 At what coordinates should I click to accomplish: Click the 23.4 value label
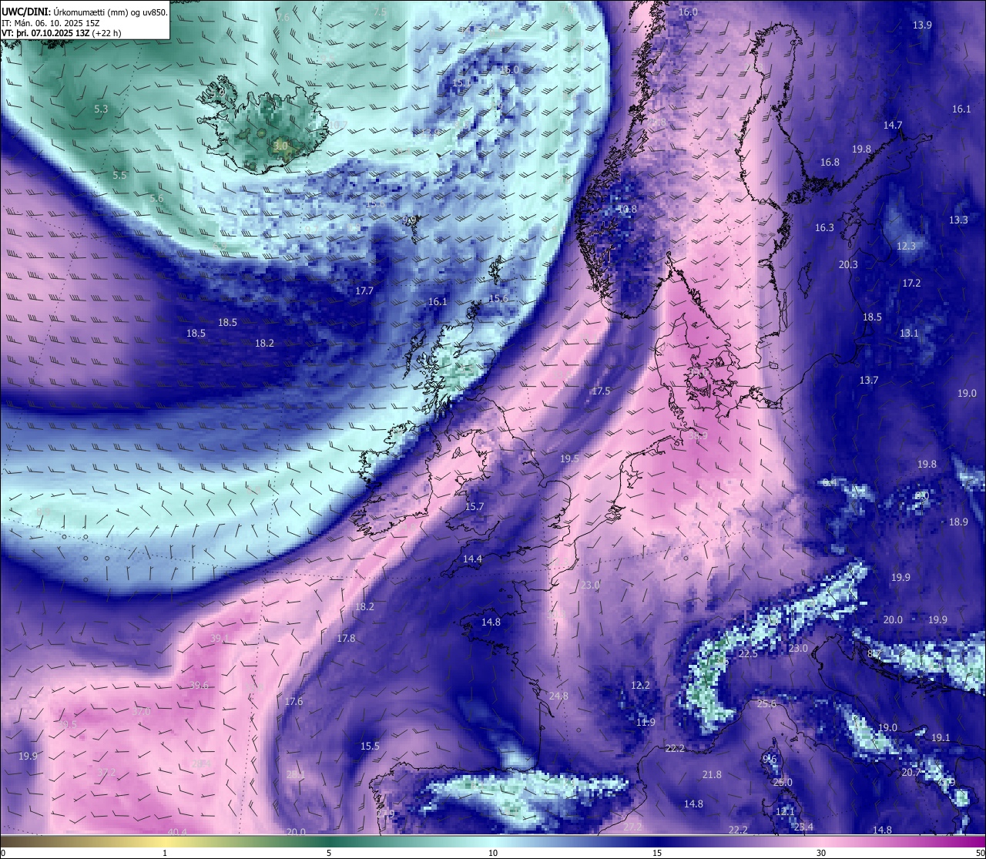[x=803, y=827]
